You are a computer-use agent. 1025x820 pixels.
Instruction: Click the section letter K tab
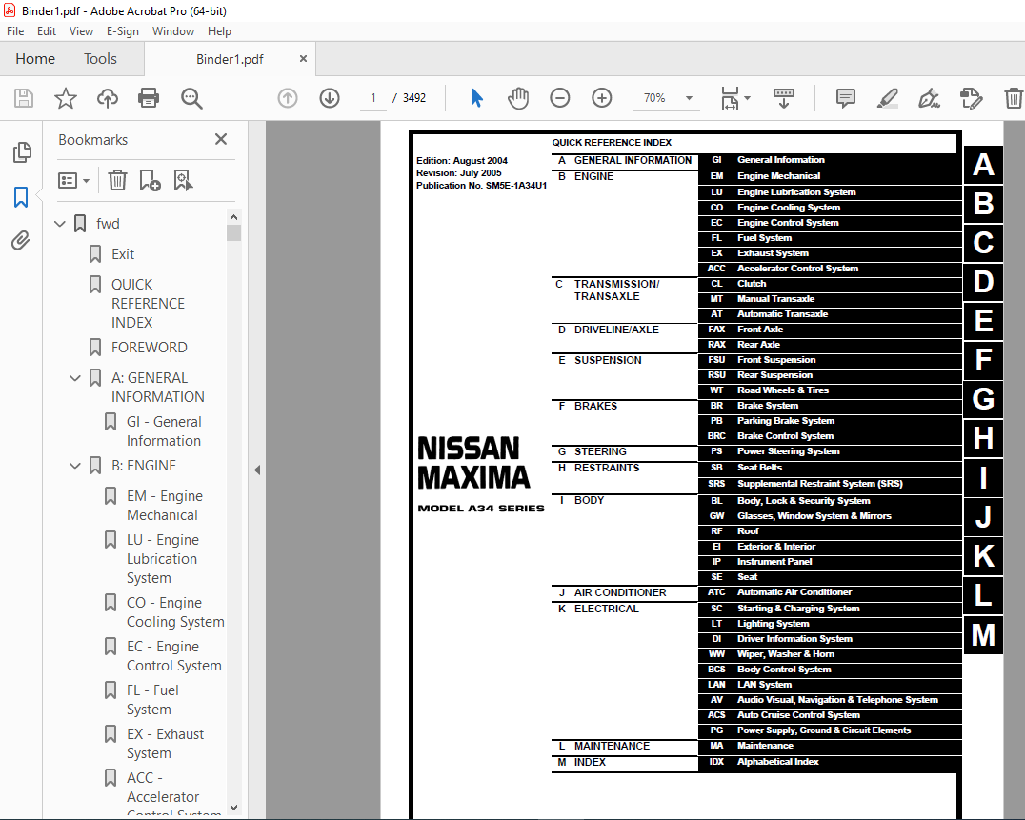[x=983, y=556]
